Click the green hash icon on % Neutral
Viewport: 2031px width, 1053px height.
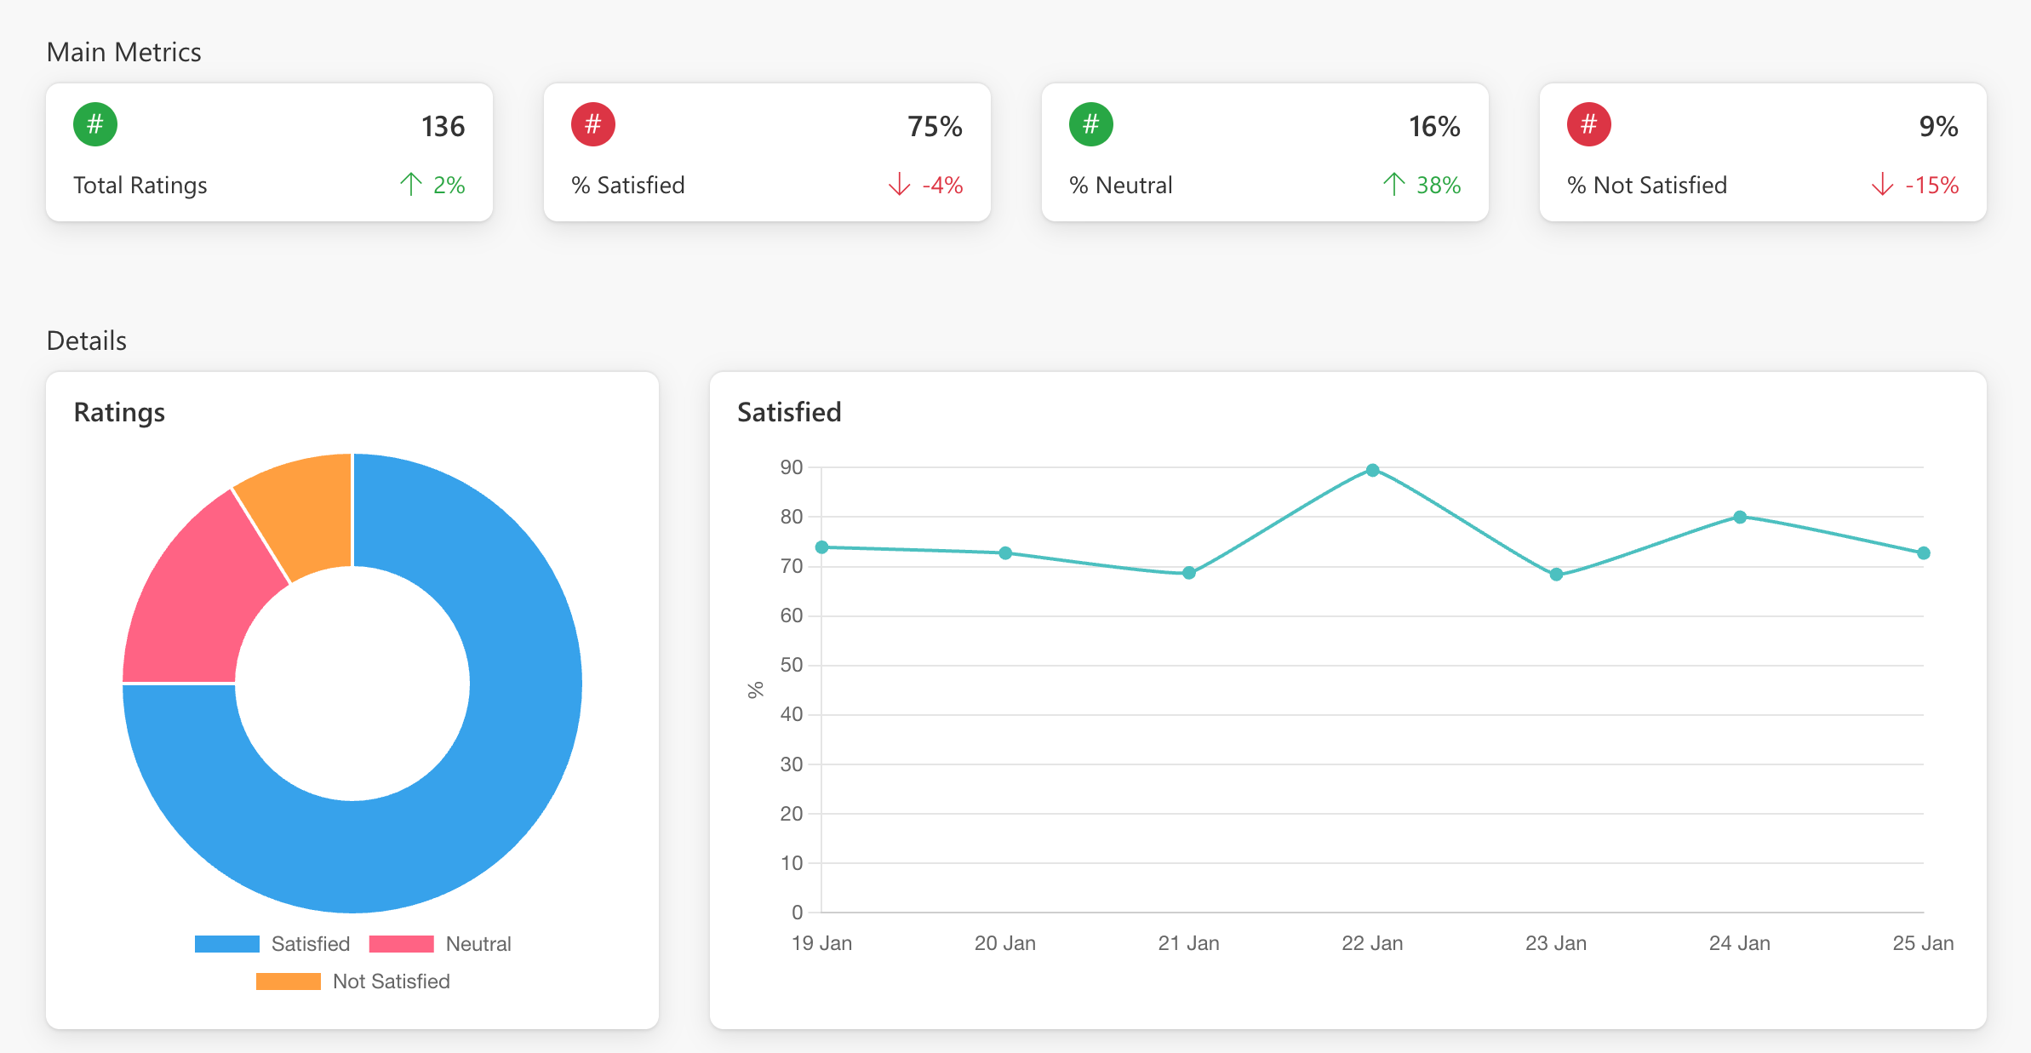point(1091,124)
